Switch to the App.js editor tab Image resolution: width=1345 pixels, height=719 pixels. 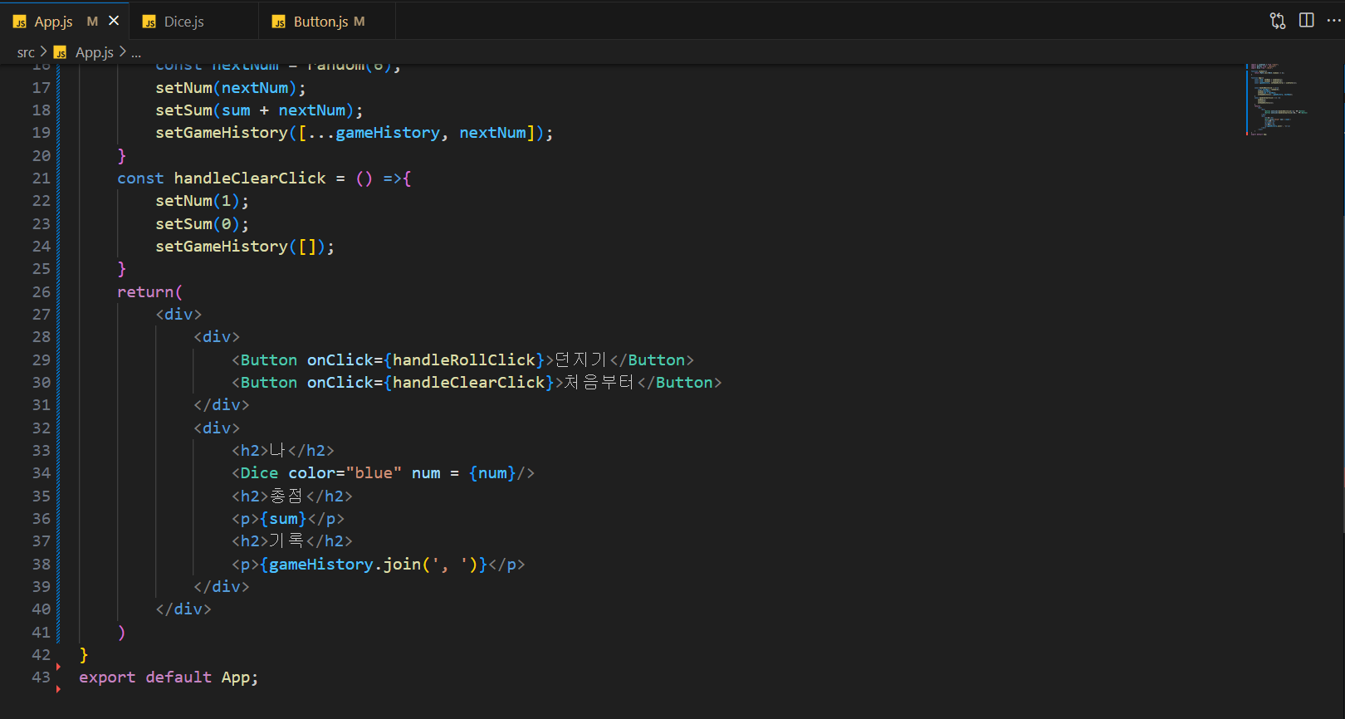(65, 21)
